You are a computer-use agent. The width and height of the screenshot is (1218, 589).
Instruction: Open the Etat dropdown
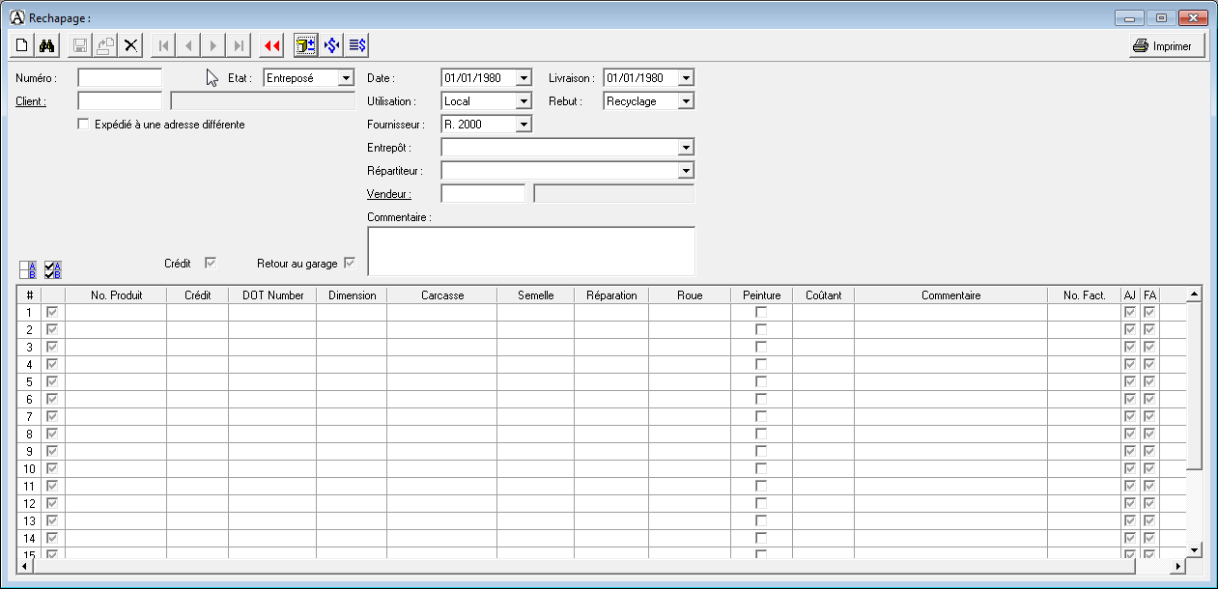pyautogui.click(x=349, y=77)
